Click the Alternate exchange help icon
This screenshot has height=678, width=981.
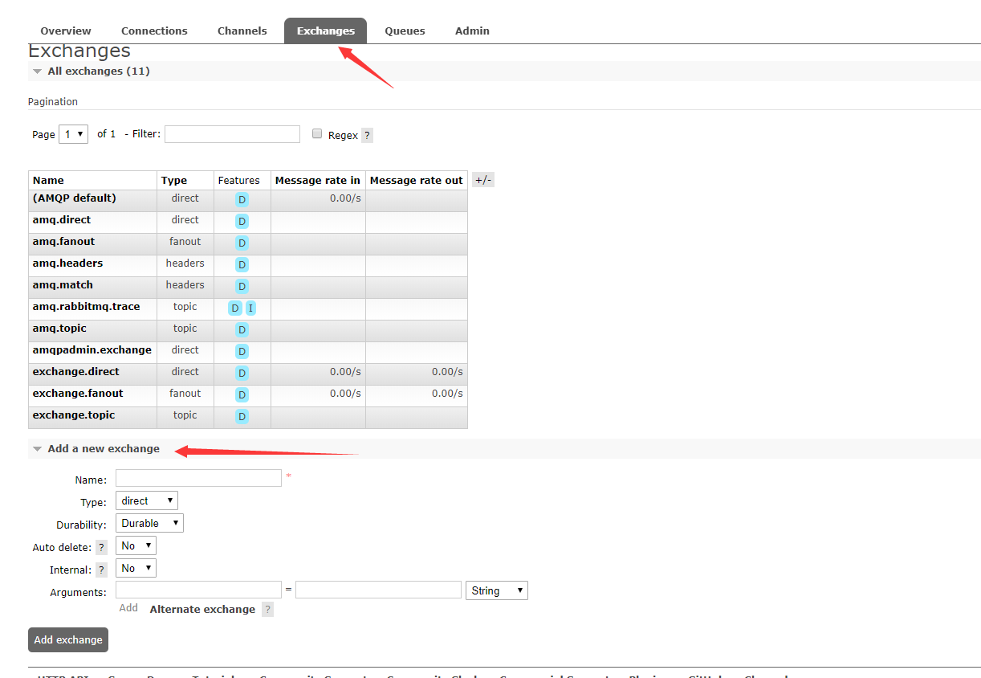pyautogui.click(x=267, y=610)
